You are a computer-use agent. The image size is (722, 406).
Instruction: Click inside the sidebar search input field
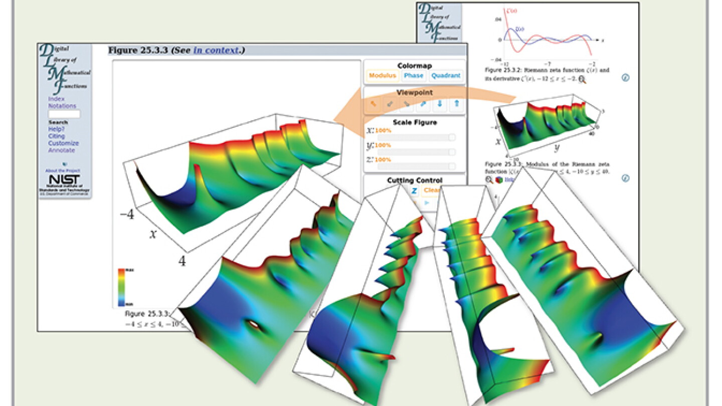pos(64,114)
